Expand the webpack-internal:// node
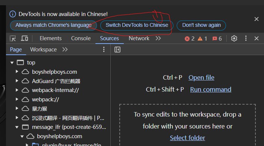This screenshot has width=264, height=146. (x=17, y=90)
